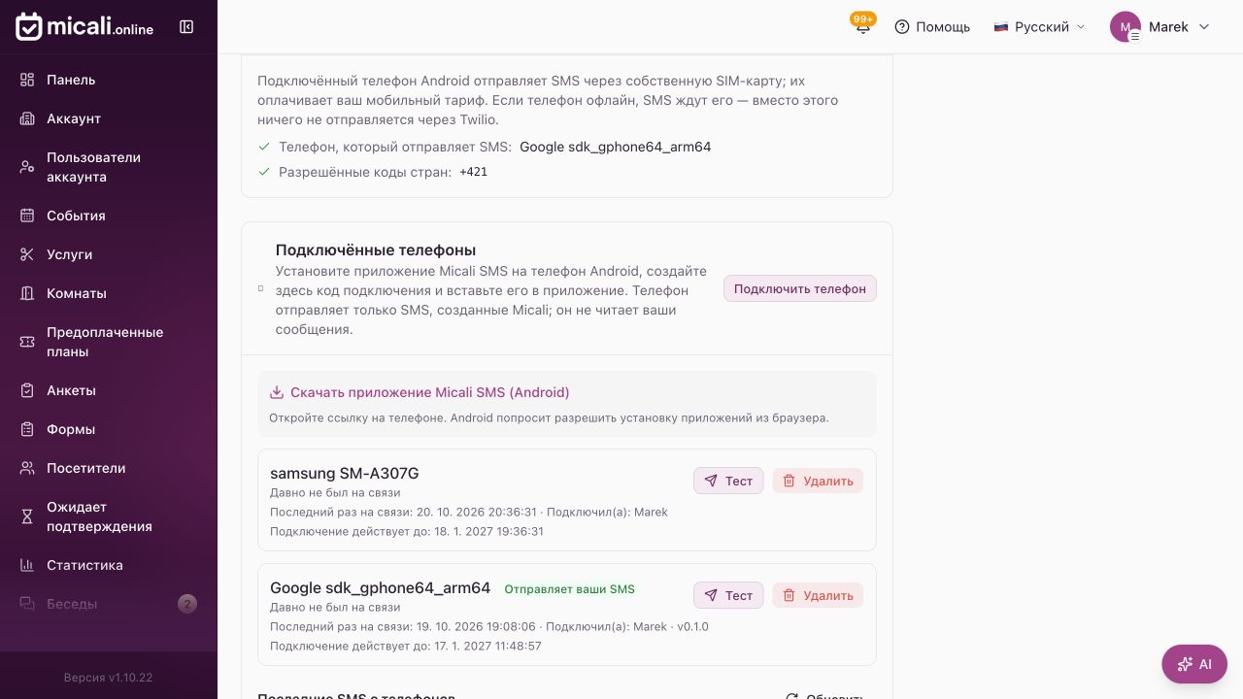Click the Предоплаченные планы ticket icon
This screenshot has width=1243, height=699.
coord(27,342)
